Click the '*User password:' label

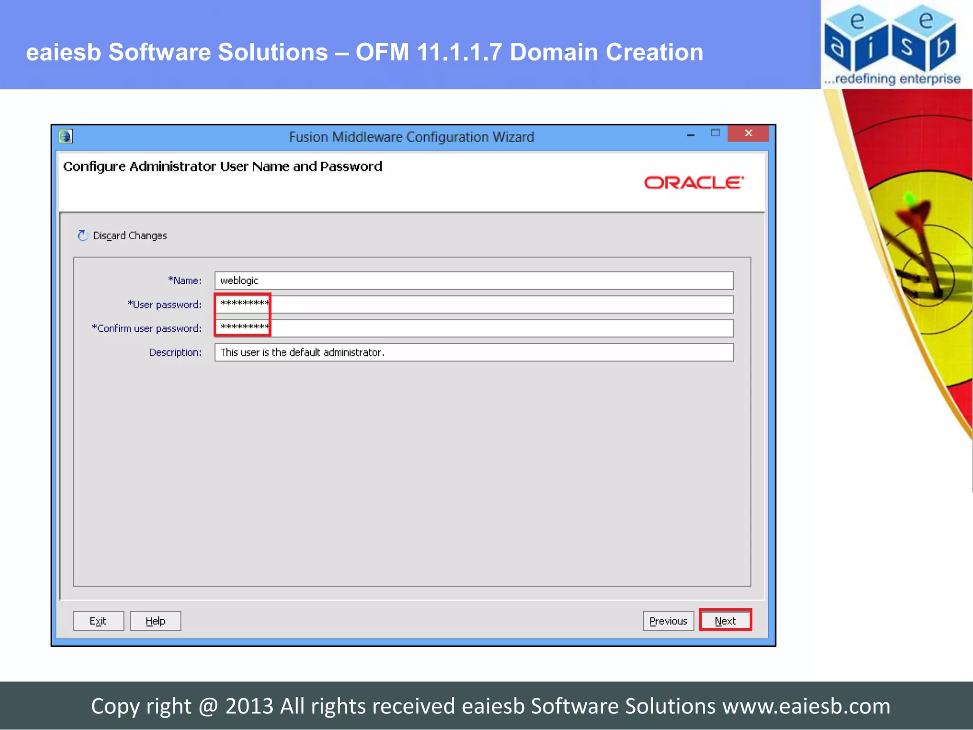coord(164,304)
